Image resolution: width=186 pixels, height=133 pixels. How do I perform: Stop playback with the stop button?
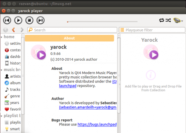(x=29, y=20)
